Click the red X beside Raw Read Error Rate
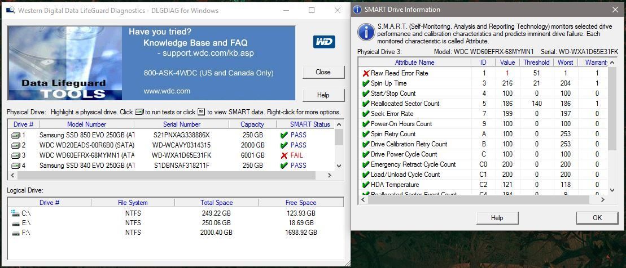The height and width of the screenshot is (268, 626). coord(366,73)
